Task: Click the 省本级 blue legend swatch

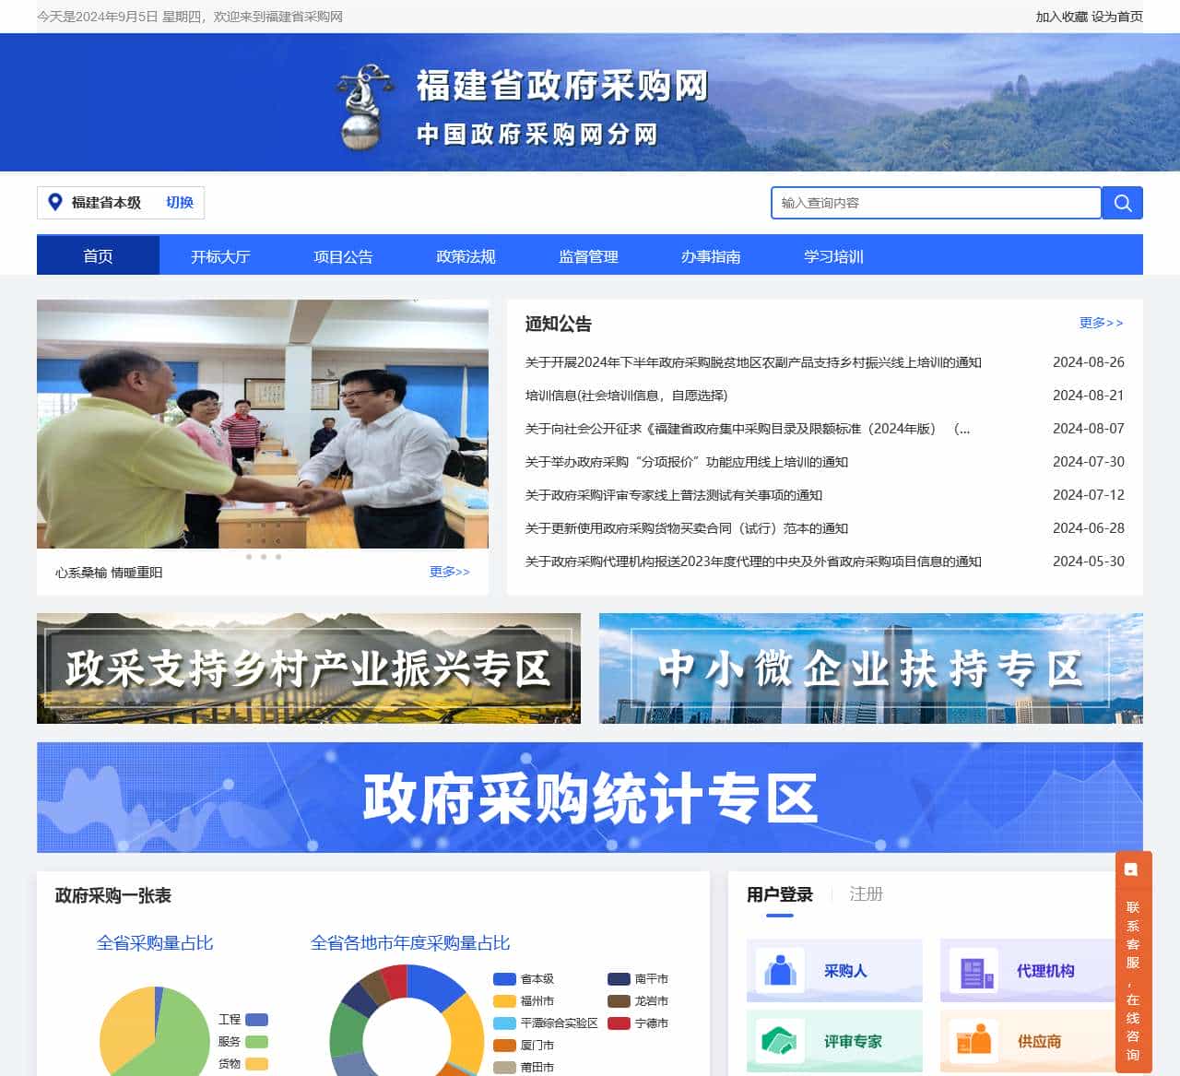Action: click(506, 978)
